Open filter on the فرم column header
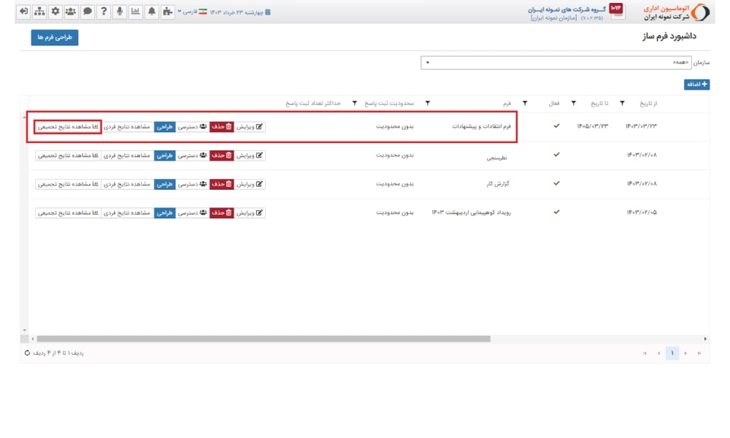This screenshot has height=438, width=730. point(525,103)
